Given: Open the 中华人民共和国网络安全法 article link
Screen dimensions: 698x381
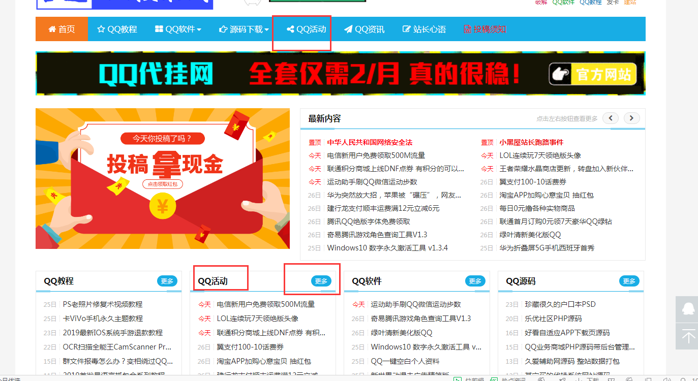Looking at the screenshot, I should (370, 142).
